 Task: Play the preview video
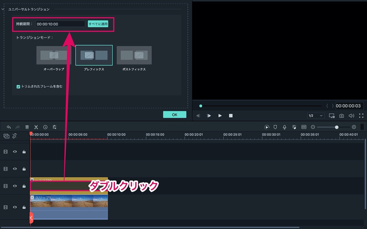coord(220,116)
